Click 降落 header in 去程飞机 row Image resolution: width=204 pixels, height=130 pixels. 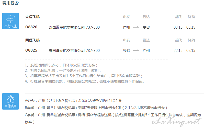191,17
